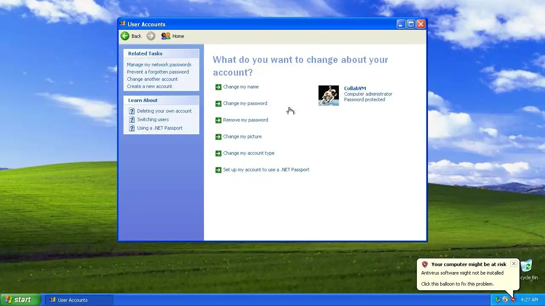Screen dimensions: 545x306
Task: Open the Start menu
Action: (20, 300)
